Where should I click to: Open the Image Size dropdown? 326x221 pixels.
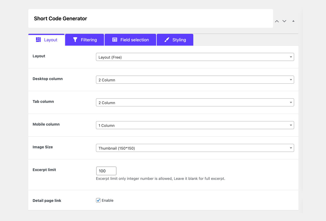195,148
